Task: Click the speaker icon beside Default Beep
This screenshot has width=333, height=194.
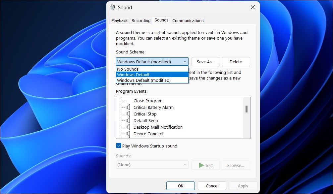Action: (128, 120)
